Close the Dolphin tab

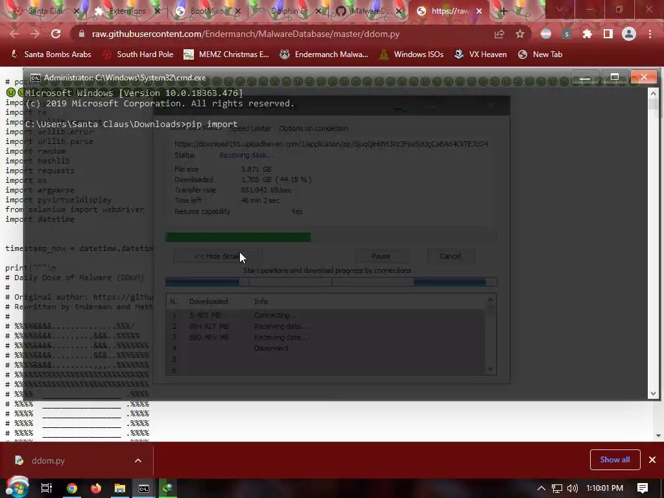click(318, 11)
